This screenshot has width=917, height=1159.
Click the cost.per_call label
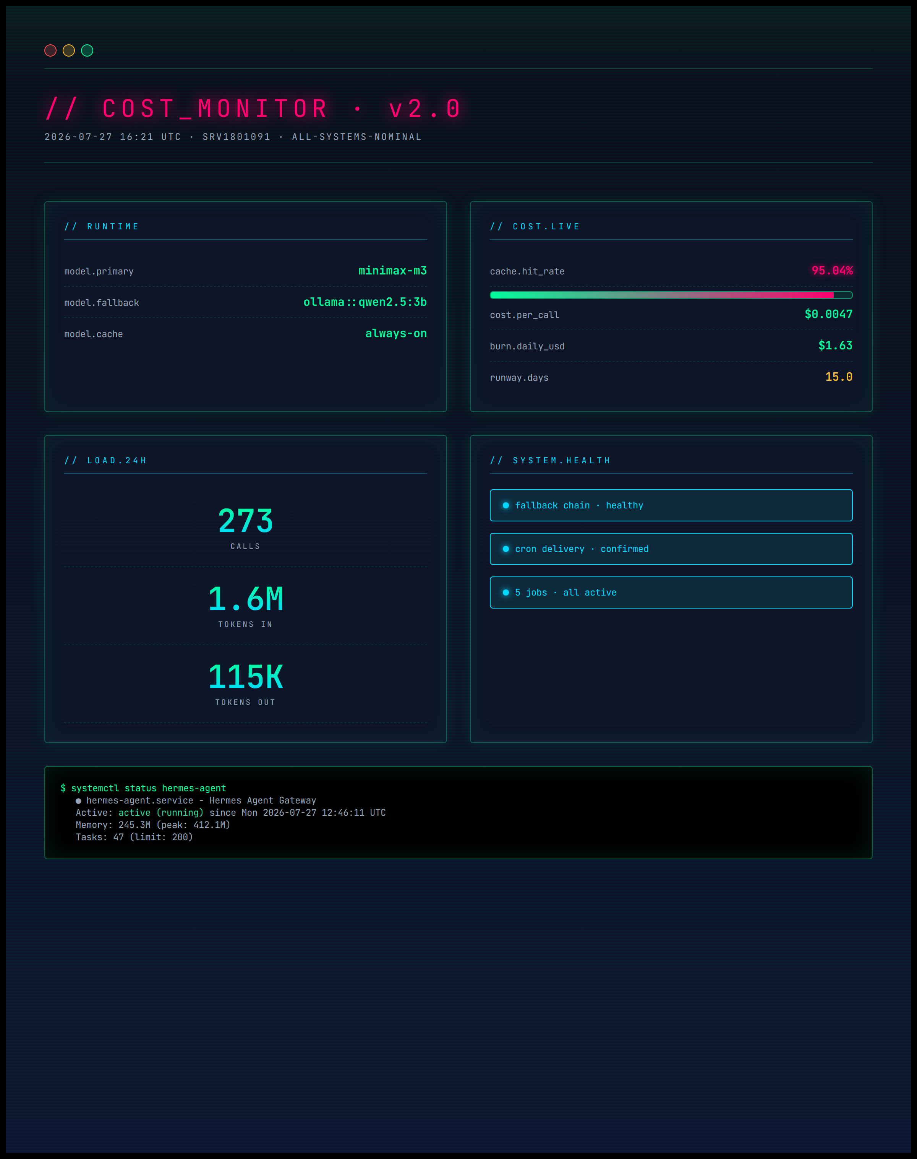click(x=525, y=315)
